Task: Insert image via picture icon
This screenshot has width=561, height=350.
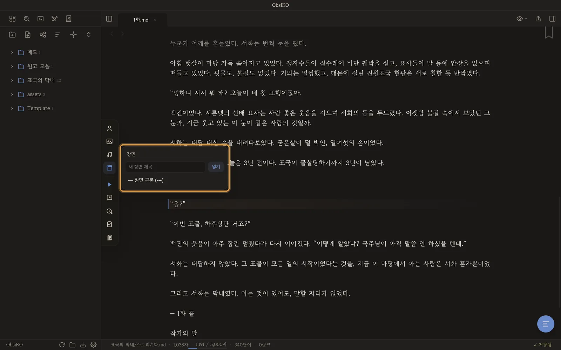Action: 109,141
